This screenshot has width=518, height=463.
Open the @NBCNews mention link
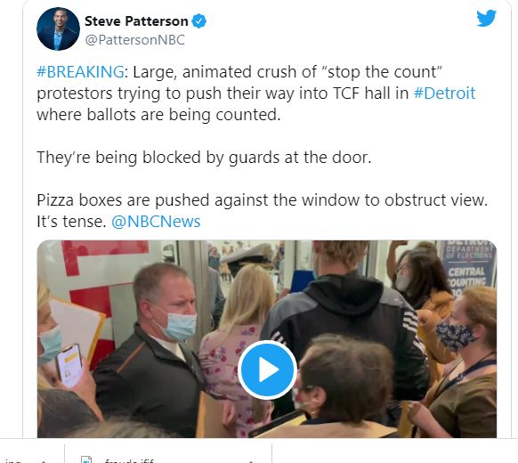pyautogui.click(x=156, y=222)
